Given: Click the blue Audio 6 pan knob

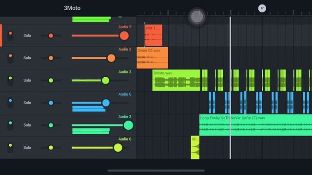Looking at the screenshot, I should [x=51, y=103].
